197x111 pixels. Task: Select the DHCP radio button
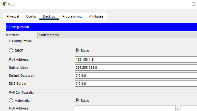pos(11,51)
